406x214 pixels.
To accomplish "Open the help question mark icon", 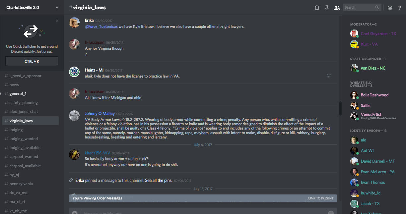I will (x=399, y=8).
